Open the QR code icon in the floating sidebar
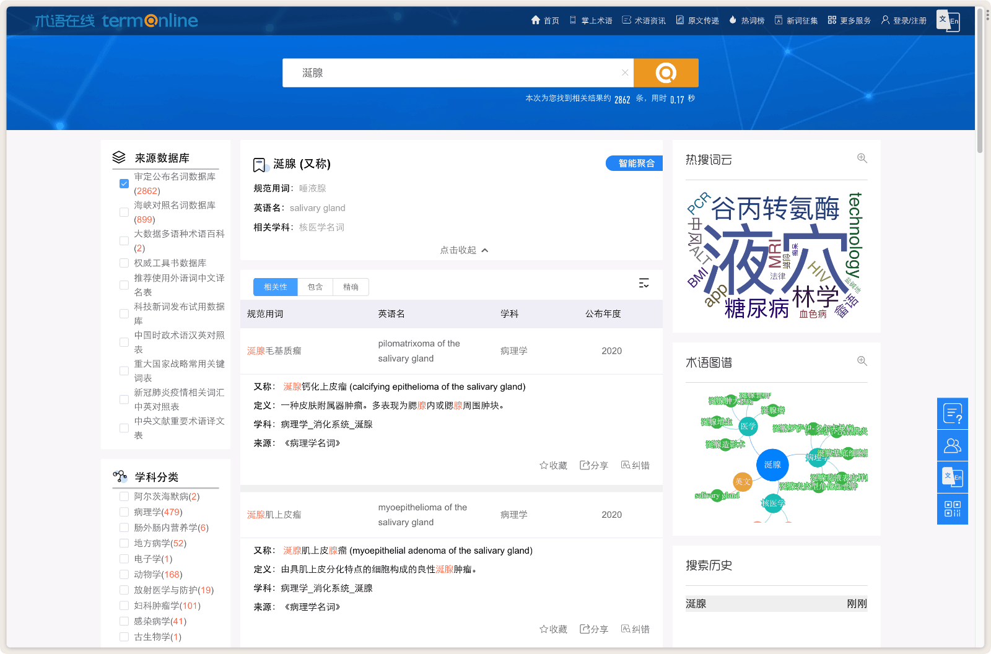 [953, 508]
